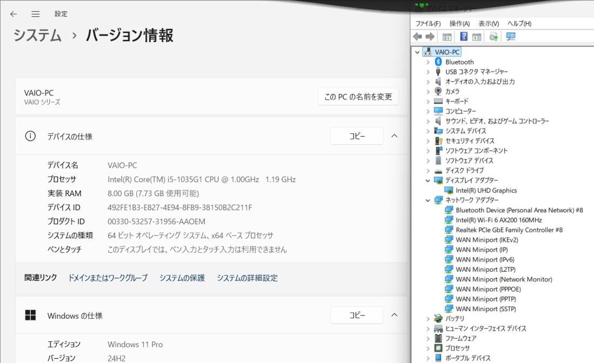Click the Back navigation arrow in Device Manager
Viewport: 594px width, 363px height.
click(x=417, y=37)
